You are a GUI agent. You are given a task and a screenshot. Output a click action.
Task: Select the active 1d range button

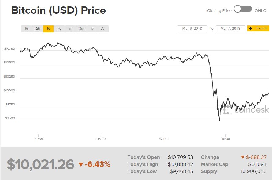48,29
